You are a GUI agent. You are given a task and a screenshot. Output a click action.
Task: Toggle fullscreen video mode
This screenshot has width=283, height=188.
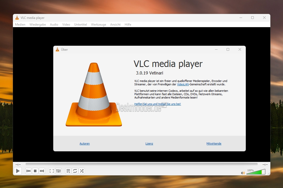coord(52,171)
